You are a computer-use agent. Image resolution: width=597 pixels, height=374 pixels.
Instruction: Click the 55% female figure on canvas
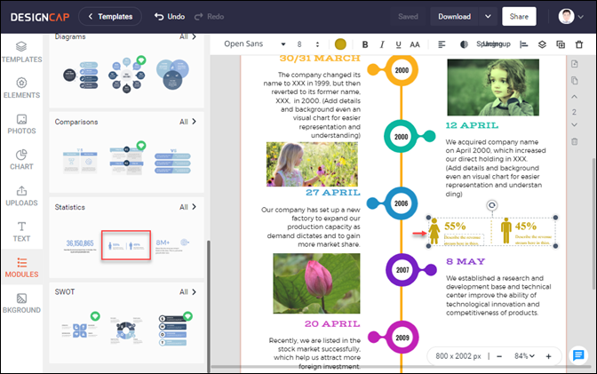tap(434, 231)
